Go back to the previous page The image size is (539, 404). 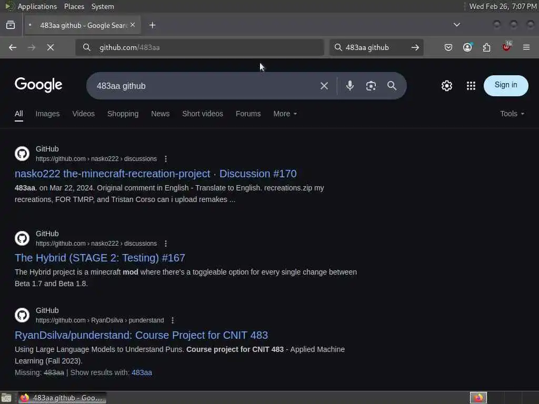coord(13,47)
